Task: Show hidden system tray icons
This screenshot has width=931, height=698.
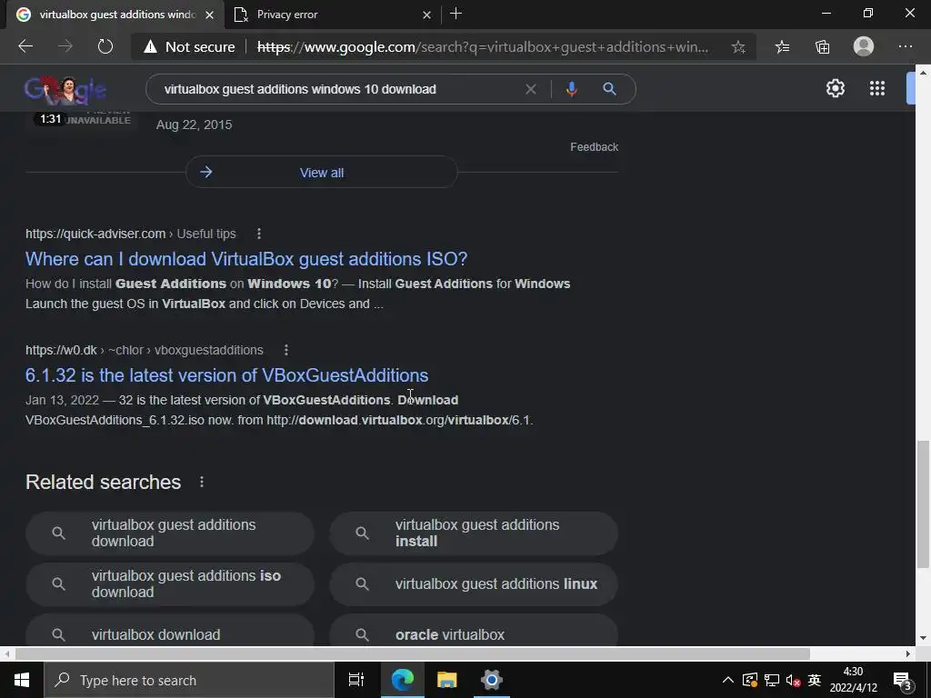Action: click(x=727, y=680)
